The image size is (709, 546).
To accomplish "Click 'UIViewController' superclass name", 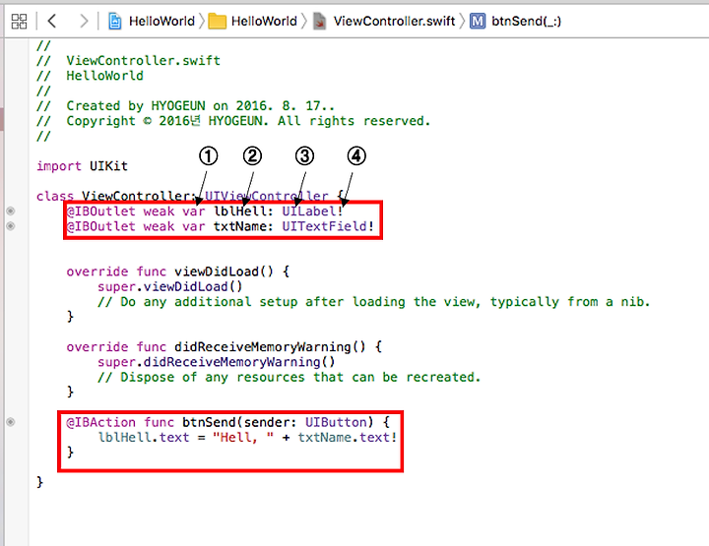I will point(267,196).
